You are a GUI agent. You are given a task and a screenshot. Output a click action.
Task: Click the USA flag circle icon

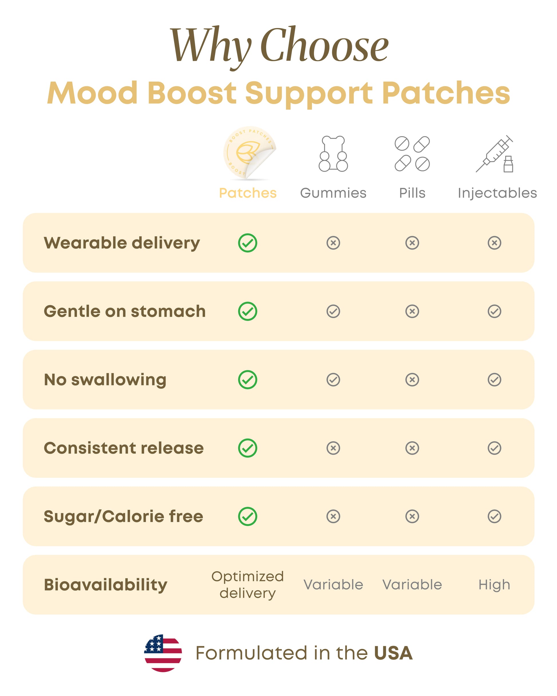[163, 653]
